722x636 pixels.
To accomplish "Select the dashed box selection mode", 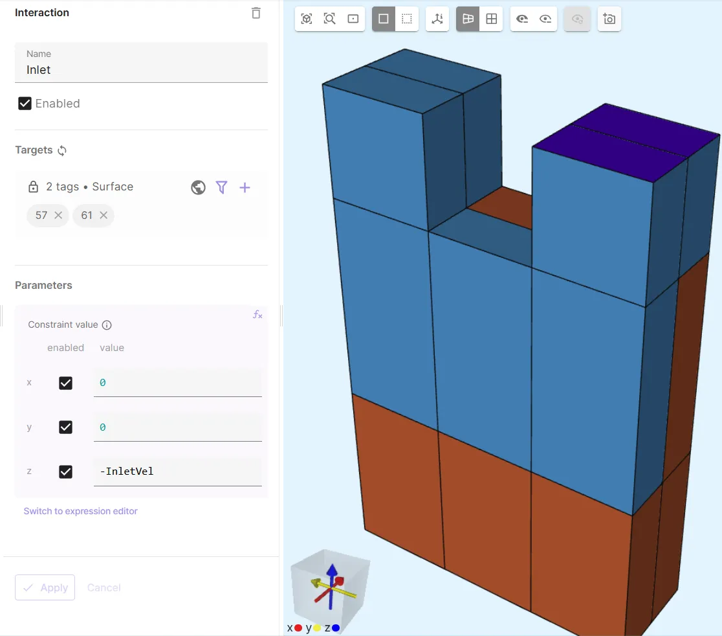I will 406,19.
